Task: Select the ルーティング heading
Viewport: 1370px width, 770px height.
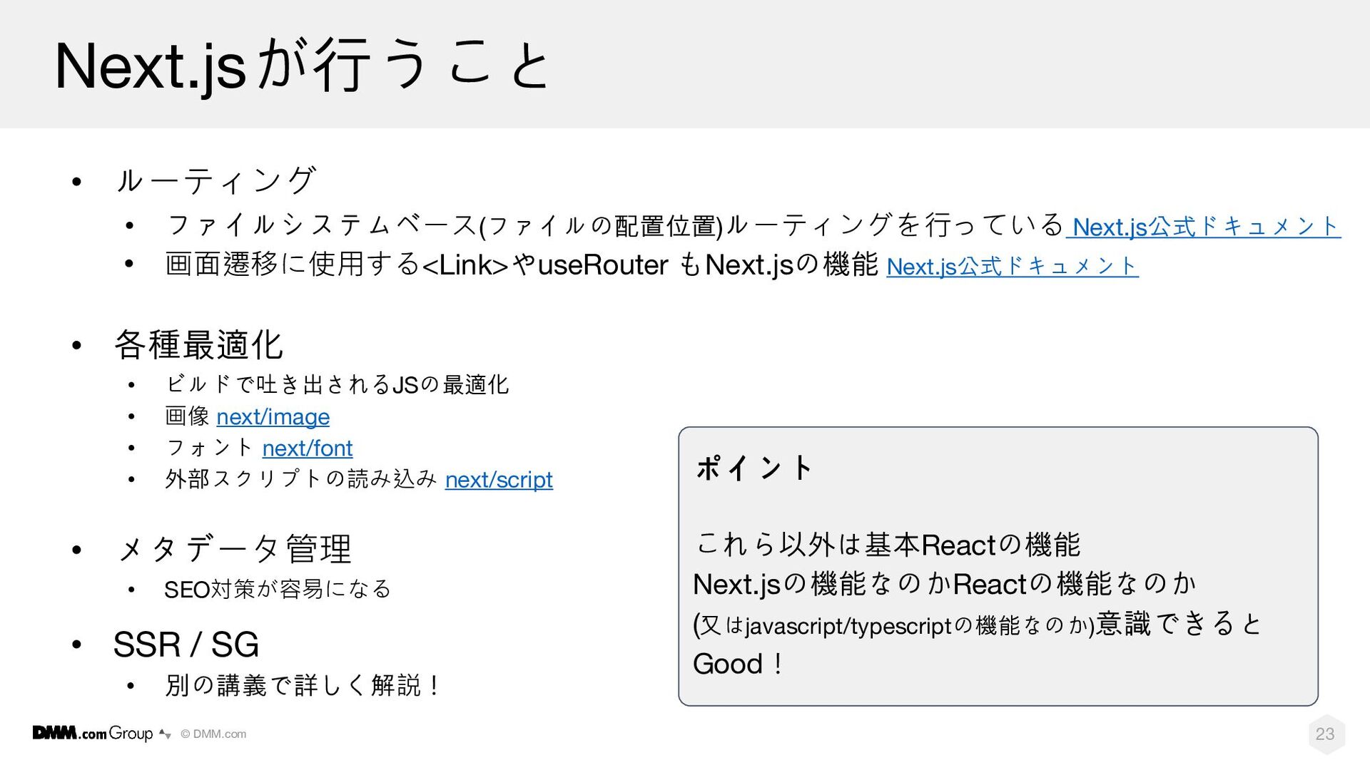Action: 215,181
